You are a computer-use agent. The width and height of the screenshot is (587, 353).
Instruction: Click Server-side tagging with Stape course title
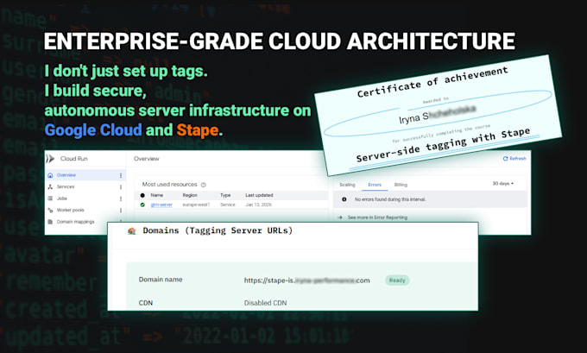(443, 144)
